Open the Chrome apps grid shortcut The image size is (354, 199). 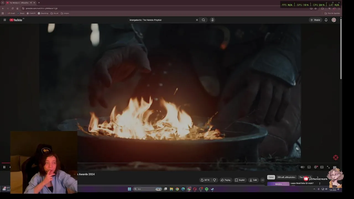click(x=3, y=13)
